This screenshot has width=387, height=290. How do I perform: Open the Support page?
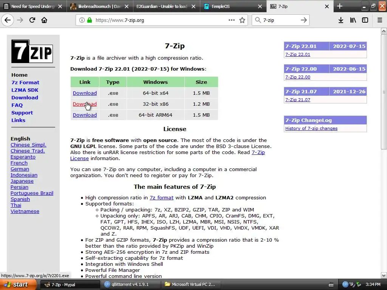click(x=22, y=113)
